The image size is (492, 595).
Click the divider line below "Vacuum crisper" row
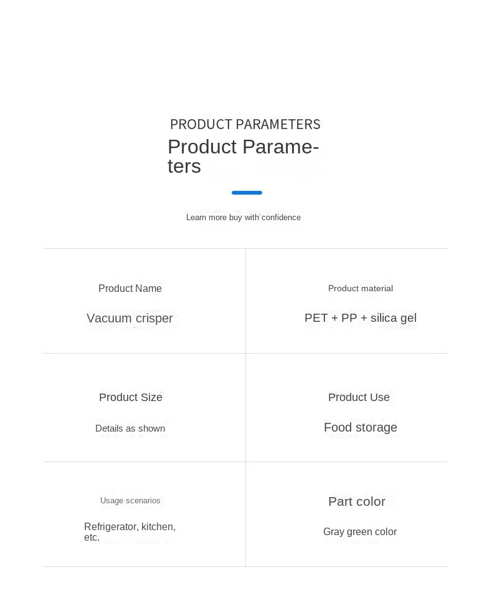(x=144, y=353)
